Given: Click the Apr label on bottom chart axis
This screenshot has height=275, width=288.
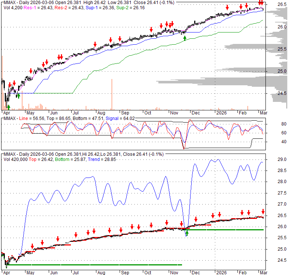Looking at the screenshot, I should click(7, 273).
